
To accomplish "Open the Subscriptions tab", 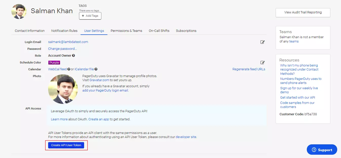I will tap(186, 31).
